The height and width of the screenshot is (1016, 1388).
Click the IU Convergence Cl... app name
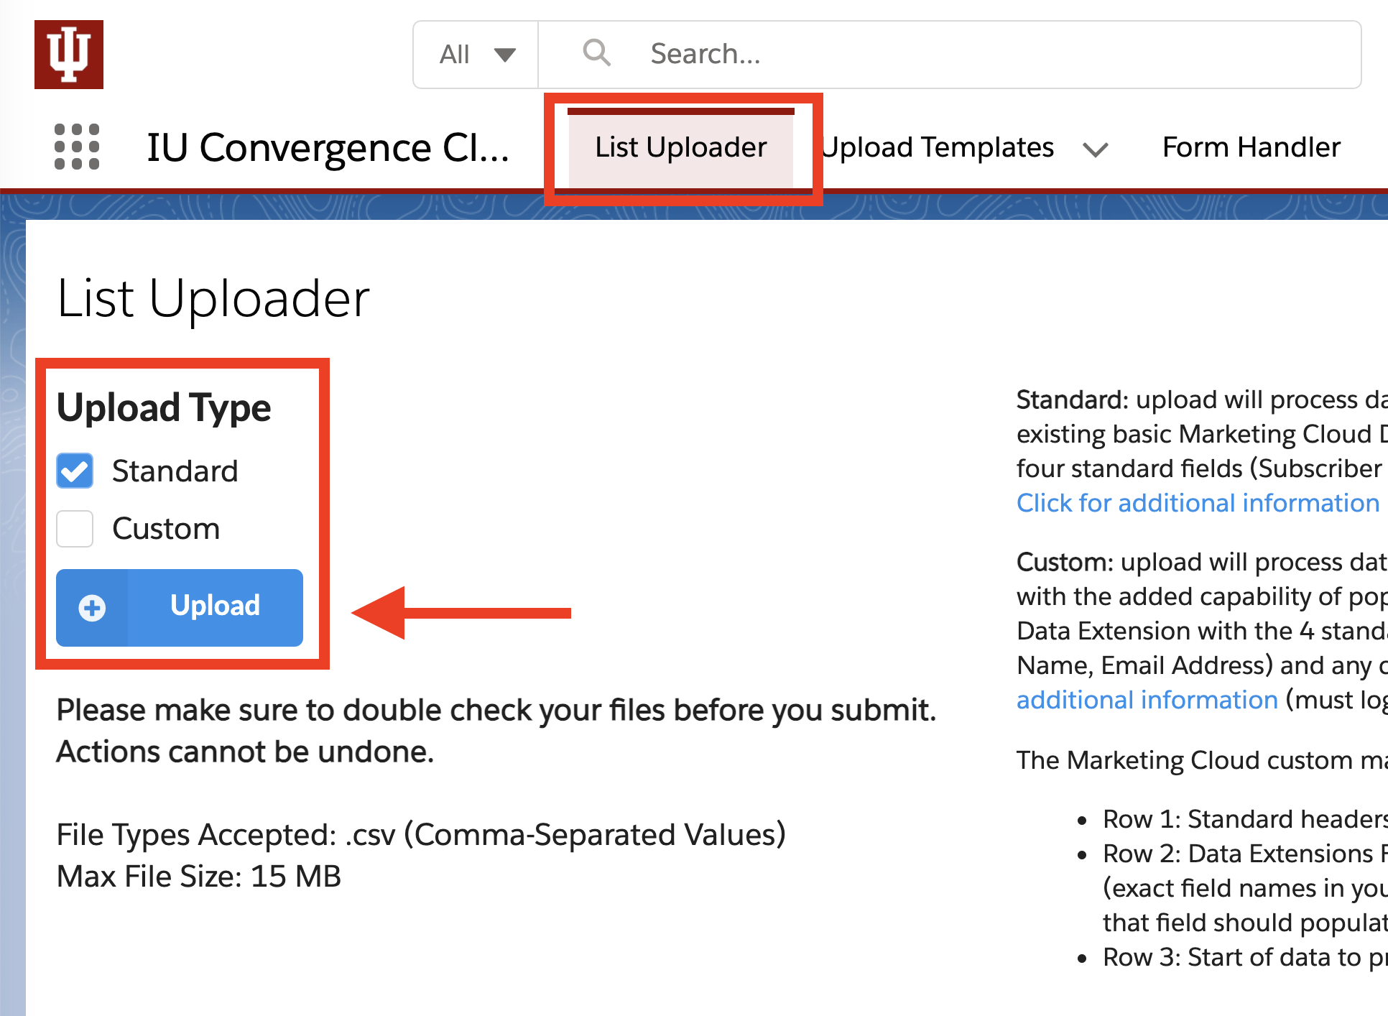[328, 147]
